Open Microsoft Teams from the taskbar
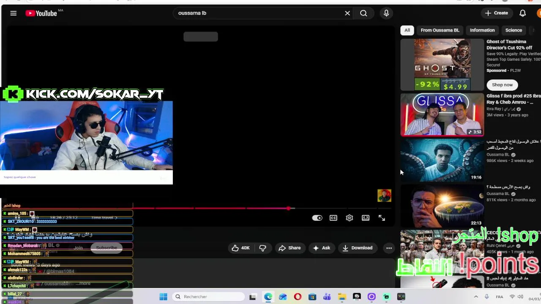Screen dimensions: 541x304 click(x=327, y=297)
